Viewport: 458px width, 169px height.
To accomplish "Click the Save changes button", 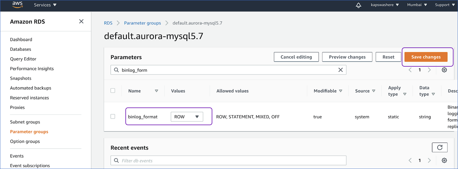I will (x=426, y=57).
